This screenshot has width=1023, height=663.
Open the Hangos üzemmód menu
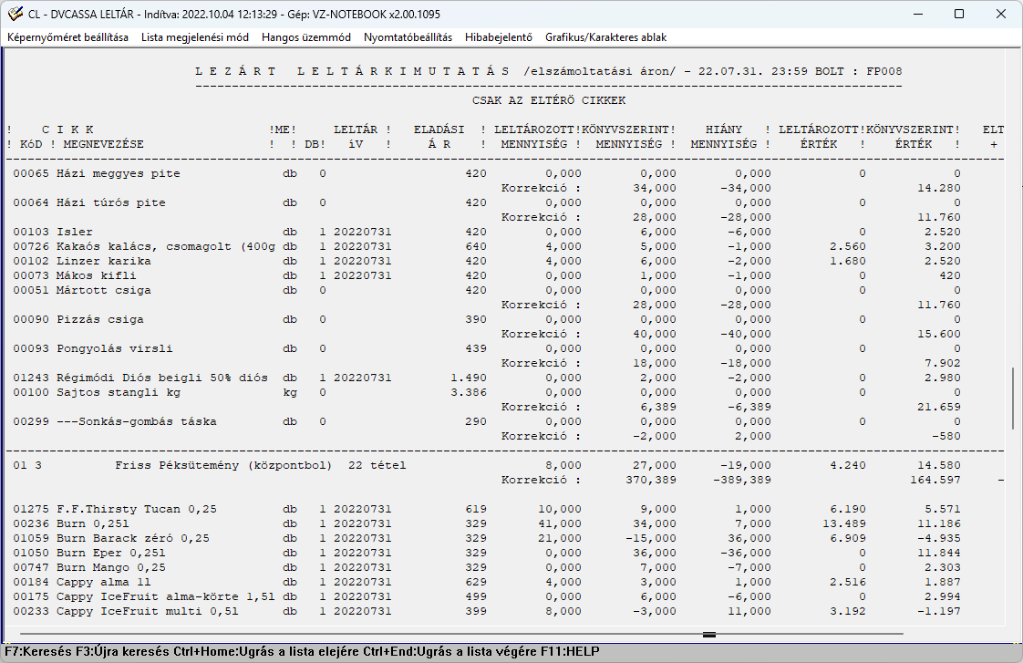(306, 37)
